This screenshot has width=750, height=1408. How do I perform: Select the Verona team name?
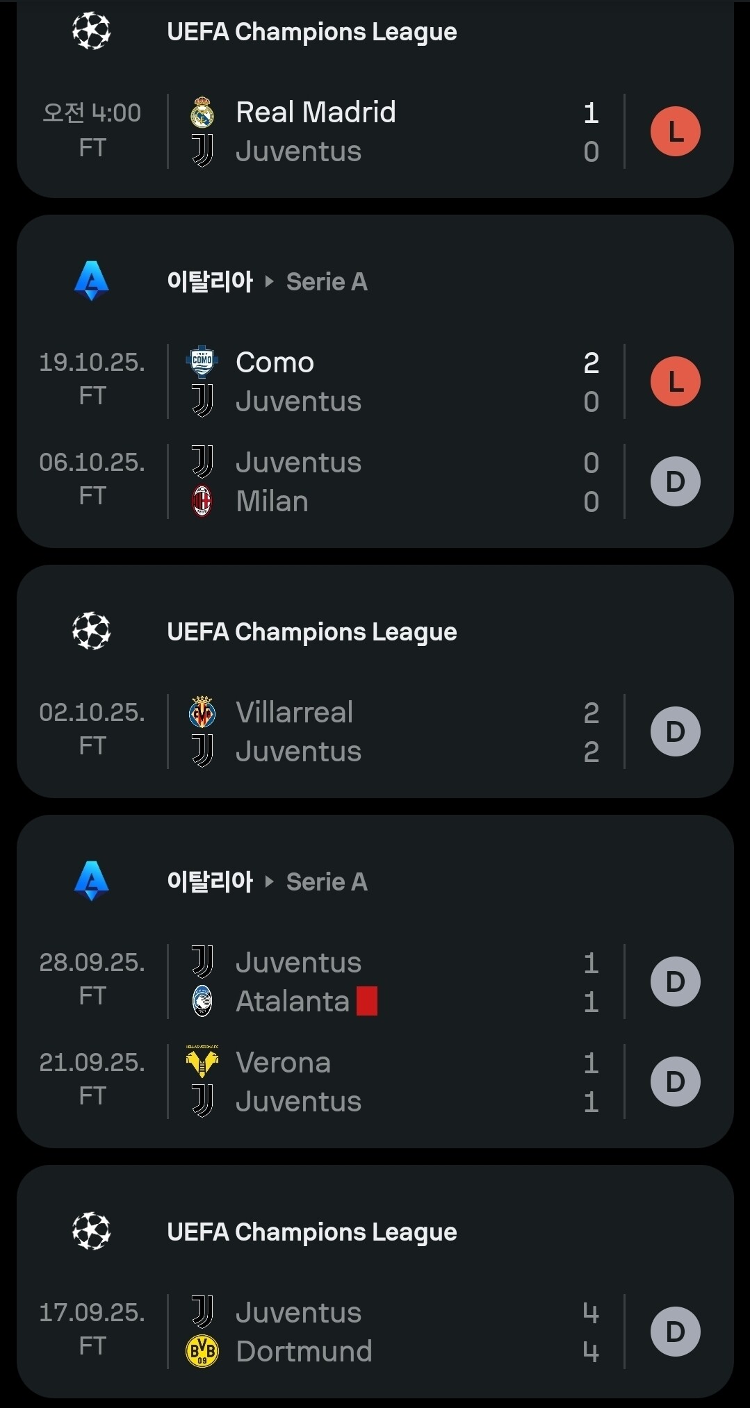point(283,1062)
